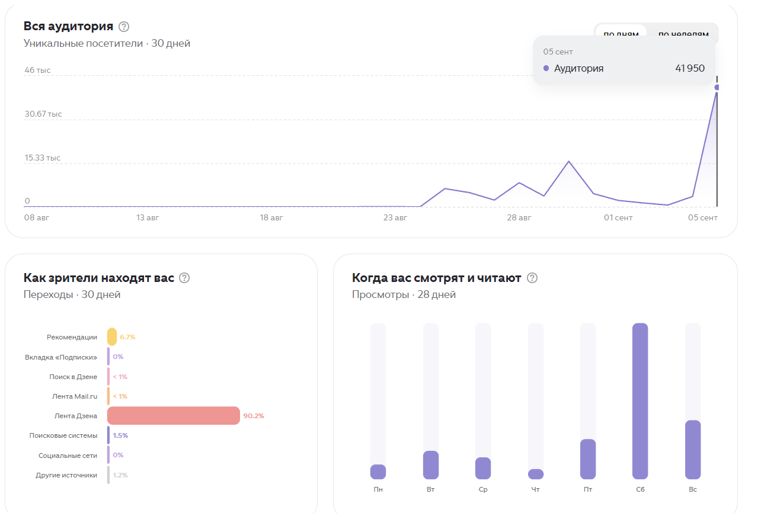Open help icon beside Как зрители находят вас
This screenshot has height=513, width=758.
coord(184,278)
